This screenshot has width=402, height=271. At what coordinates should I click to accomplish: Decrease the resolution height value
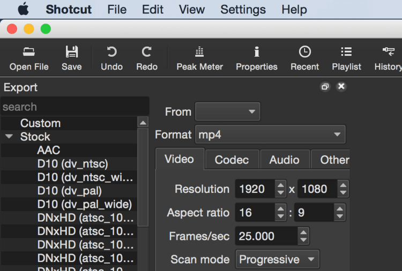click(343, 193)
